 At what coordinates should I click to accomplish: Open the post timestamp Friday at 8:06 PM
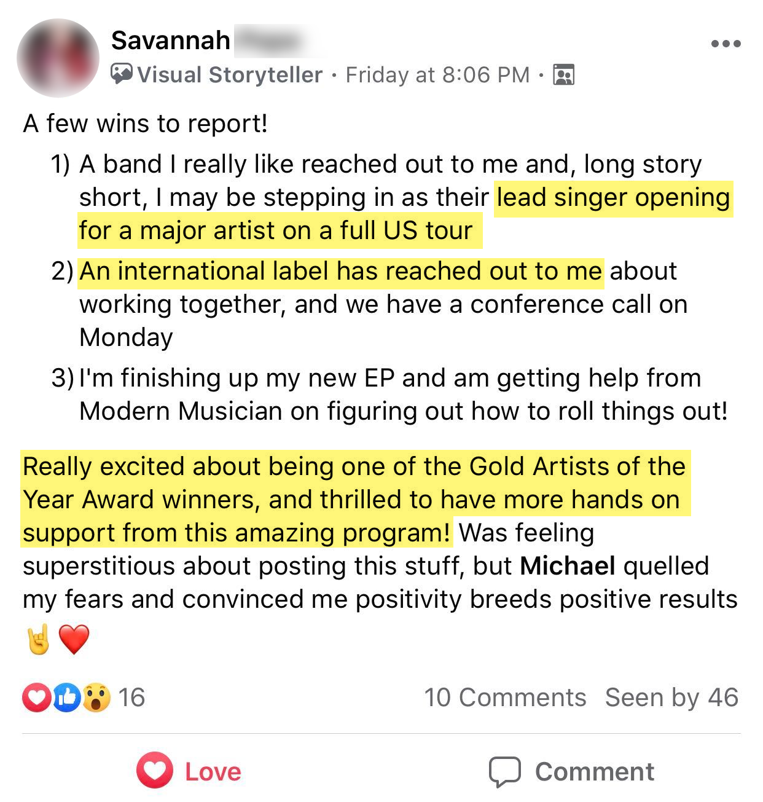[437, 75]
